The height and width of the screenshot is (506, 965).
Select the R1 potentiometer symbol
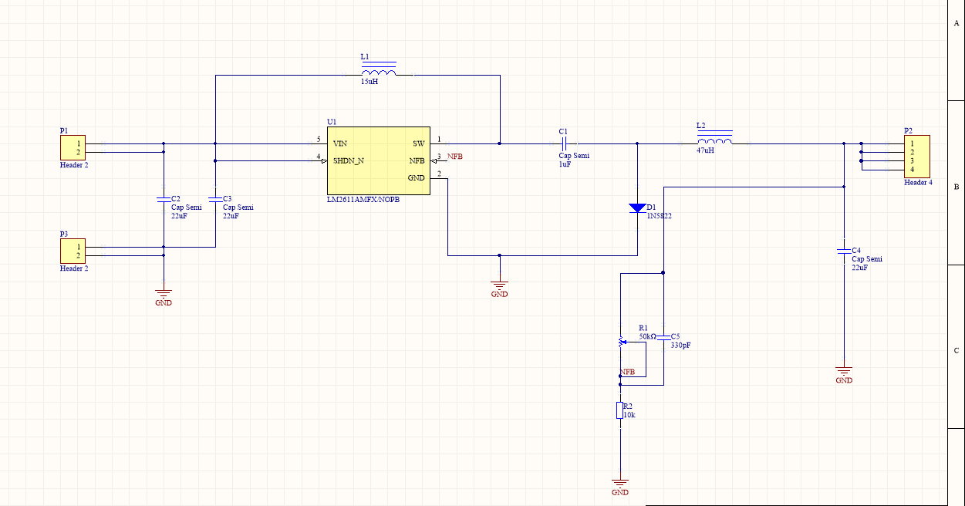[x=622, y=341]
